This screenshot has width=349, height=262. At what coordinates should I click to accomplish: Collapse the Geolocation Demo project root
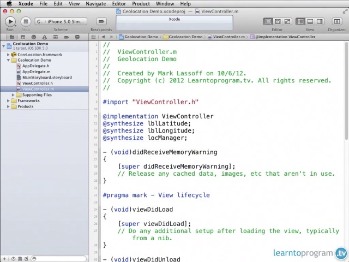point(3,46)
